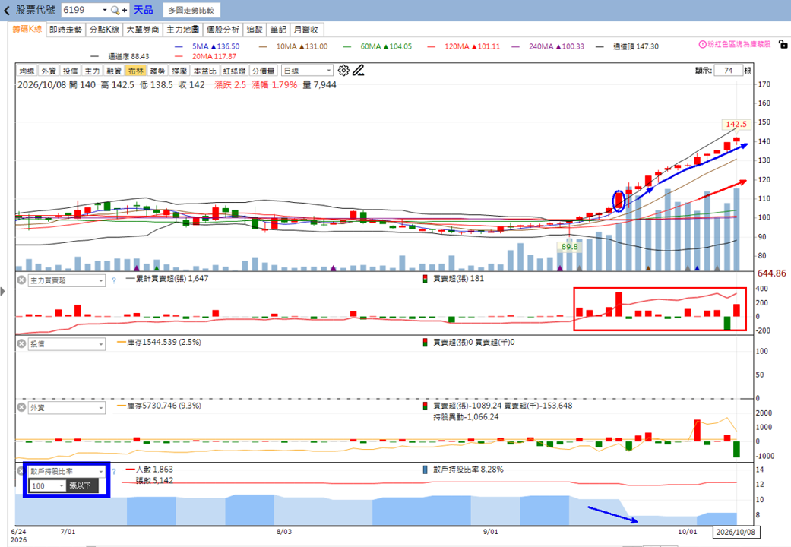
Task: Close the 外資 indicator panel
Action: (x=21, y=407)
